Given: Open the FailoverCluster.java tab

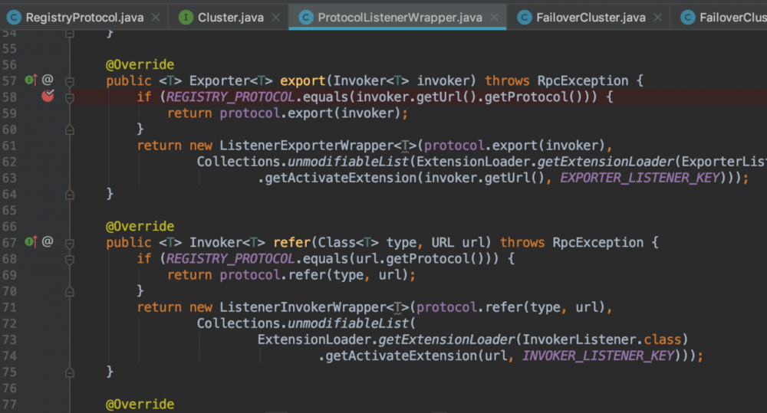Looking at the screenshot, I should (591, 18).
